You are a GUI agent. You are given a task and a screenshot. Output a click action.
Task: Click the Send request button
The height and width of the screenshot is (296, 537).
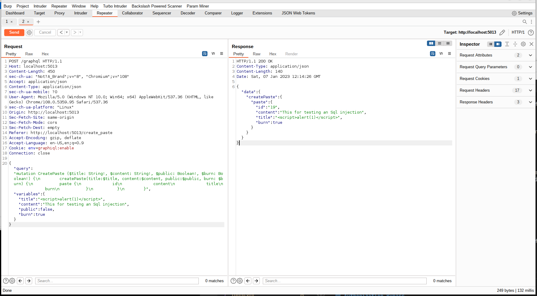[14, 32]
